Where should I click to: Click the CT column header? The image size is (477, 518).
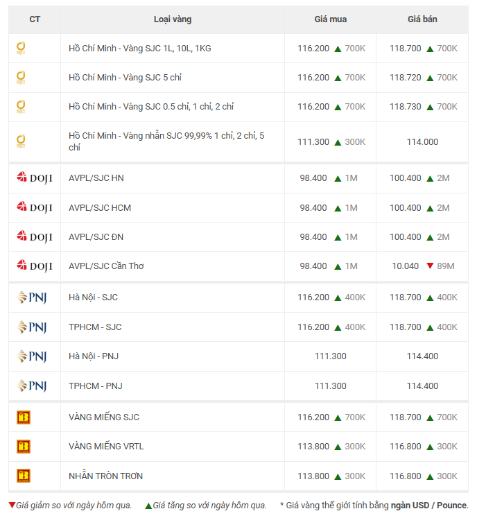tap(35, 19)
